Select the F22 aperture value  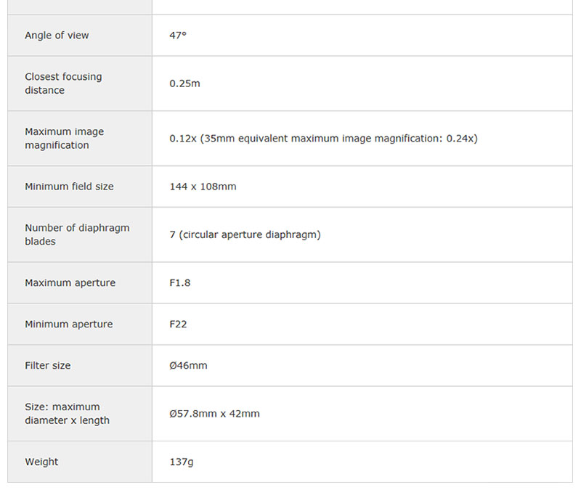click(178, 324)
